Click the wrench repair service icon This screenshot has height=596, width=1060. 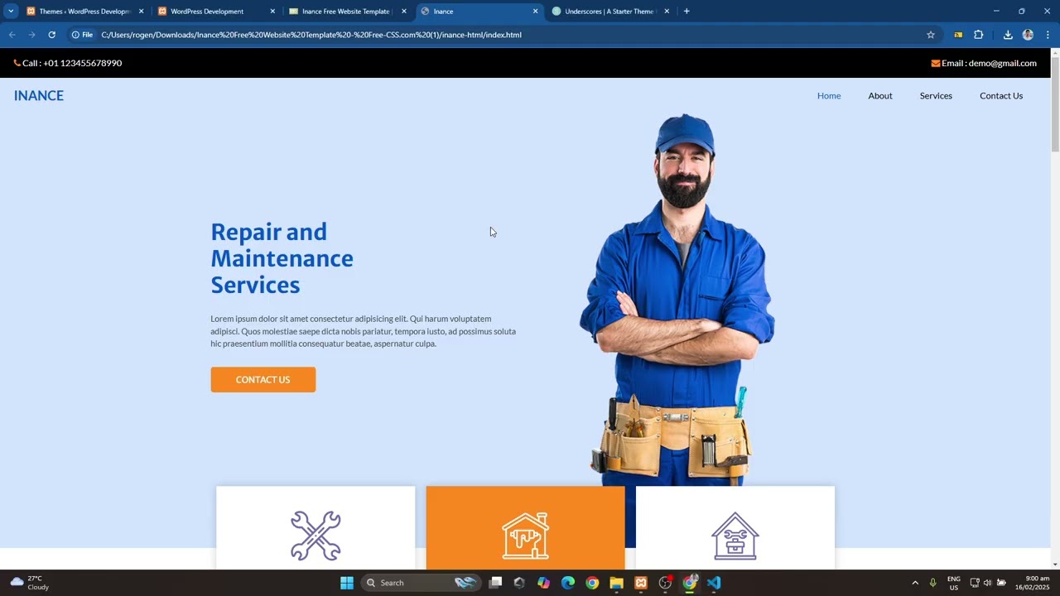tap(316, 536)
